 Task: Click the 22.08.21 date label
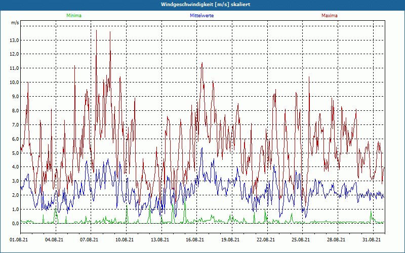(x=266, y=240)
